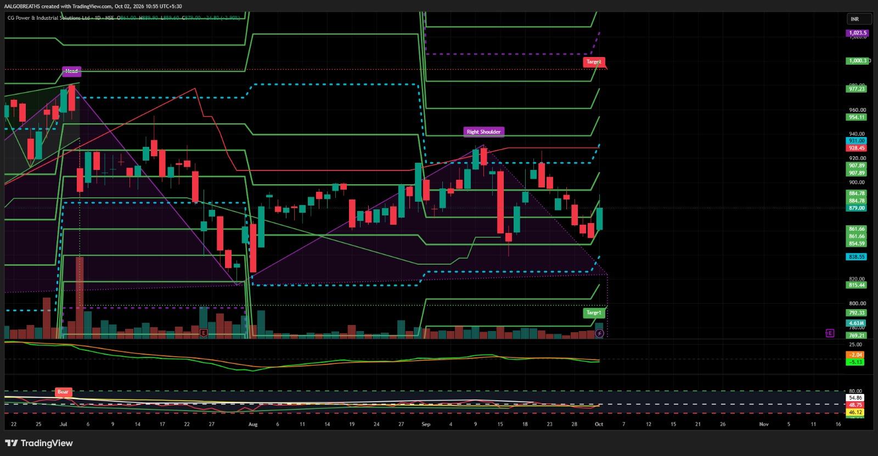The height and width of the screenshot is (456, 878).
Task: Click the 1,000.3 green price tag
Action: click(x=857, y=61)
